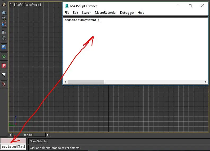
Task: Click the registerVRayMenus() line in Listener
Action: (82, 20)
